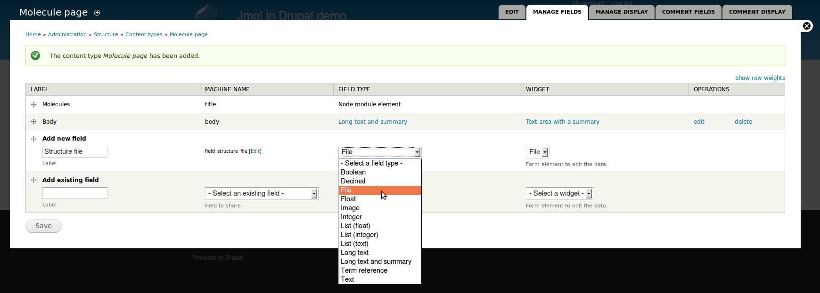This screenshot has width=820, height=293.
Task: Grab the drag handle of Add existing field row
Action: click(x=33, y=180)
